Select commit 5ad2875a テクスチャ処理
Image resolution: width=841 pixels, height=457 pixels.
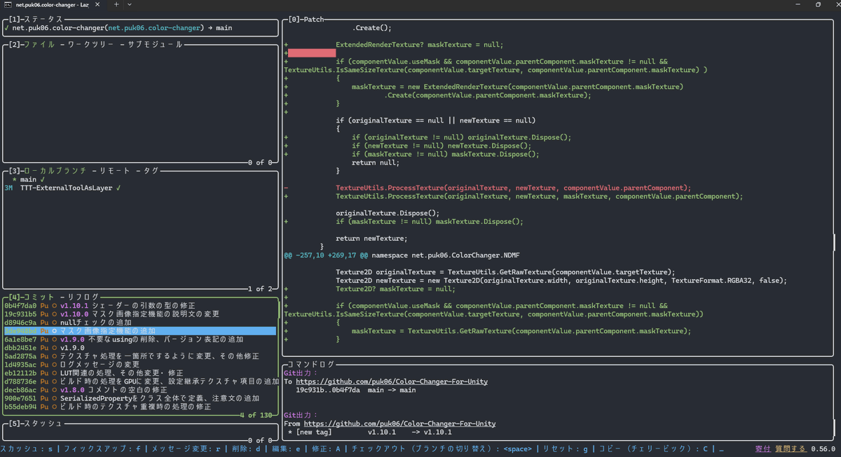pyautogui.click(x=140, y=356)
